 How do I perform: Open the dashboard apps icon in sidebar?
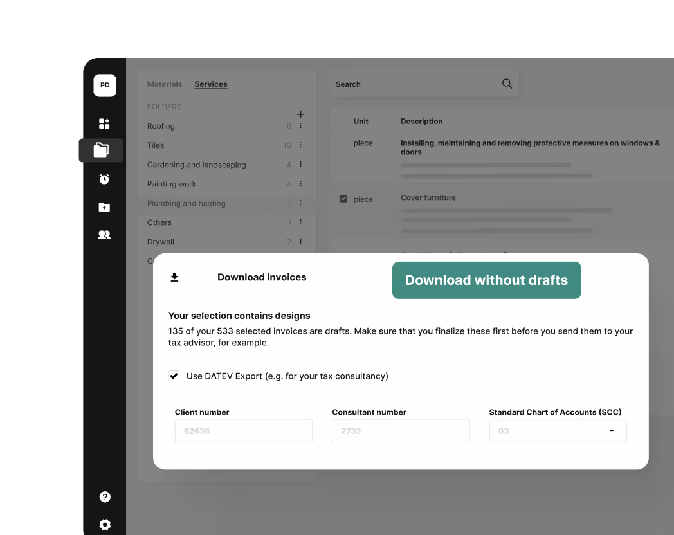[104, 123]
